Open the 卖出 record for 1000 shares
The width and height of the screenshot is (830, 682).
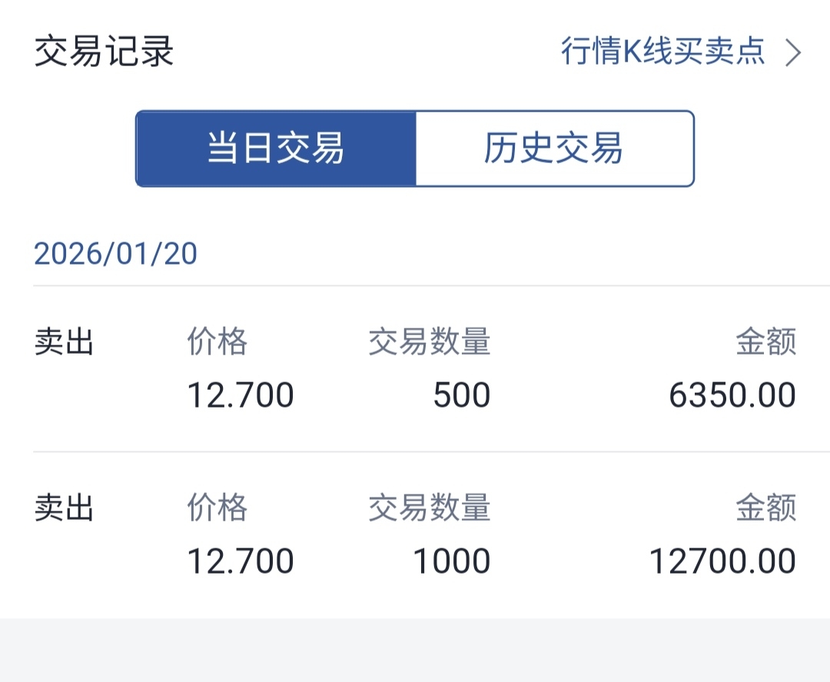[x=64, y=508]
